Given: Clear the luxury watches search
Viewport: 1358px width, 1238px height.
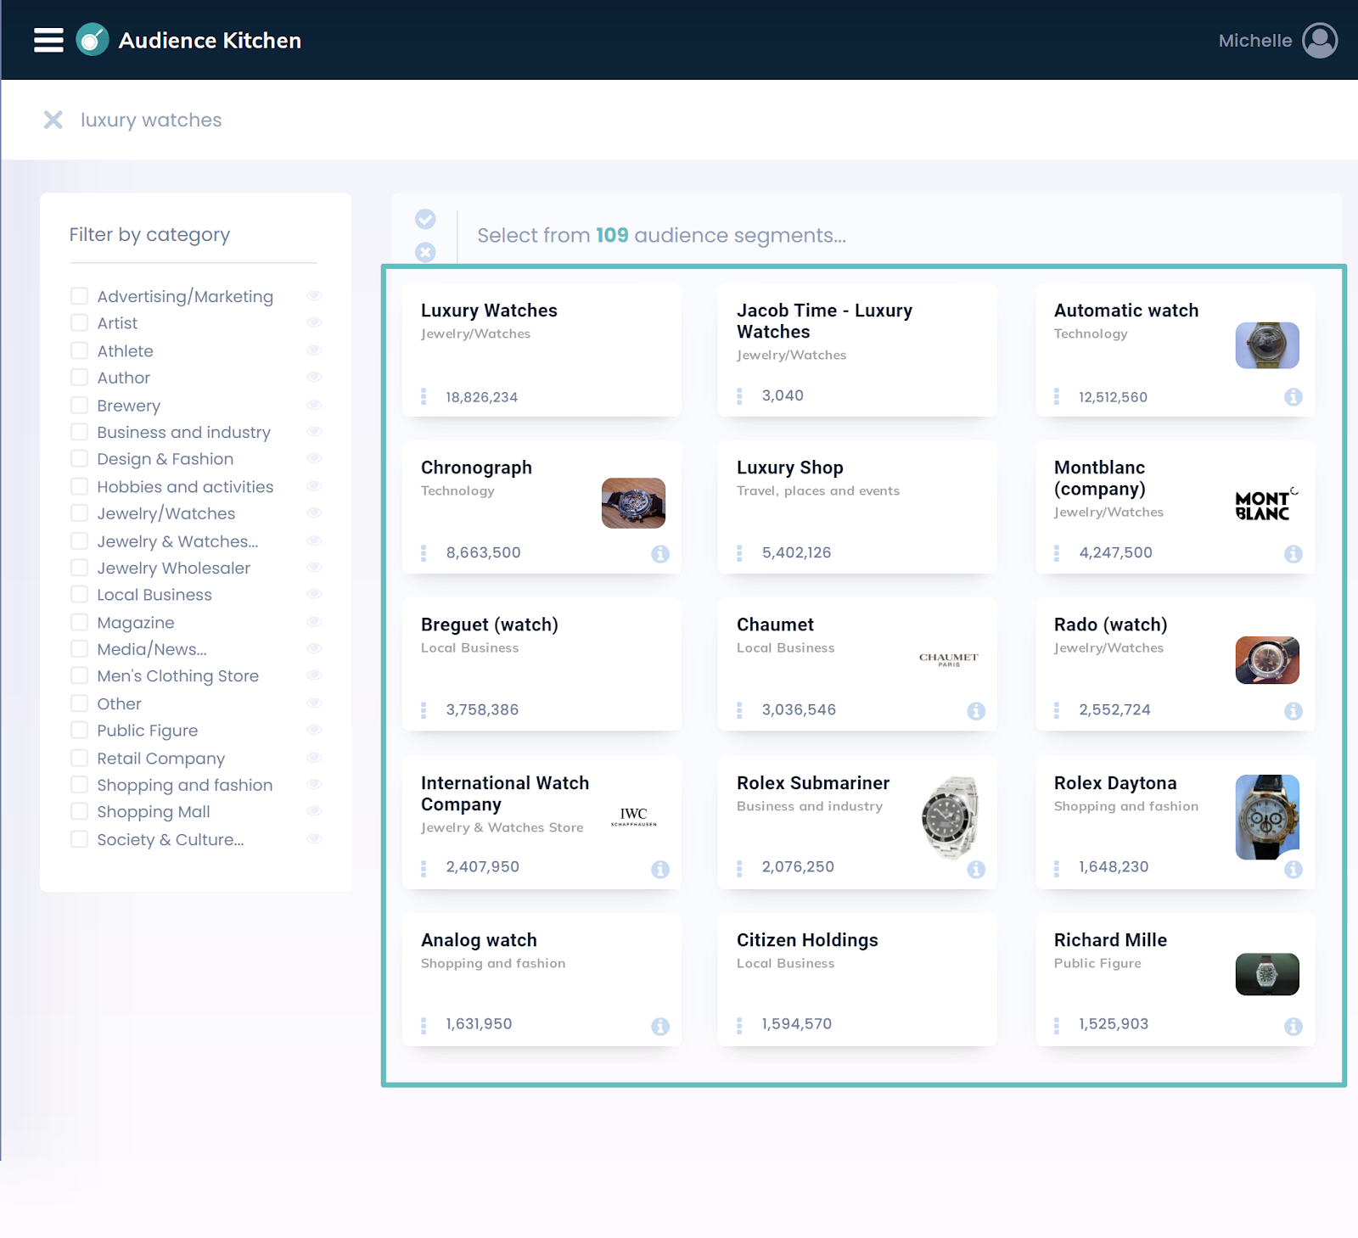Looking at the screenshot, I should [53, 120].
